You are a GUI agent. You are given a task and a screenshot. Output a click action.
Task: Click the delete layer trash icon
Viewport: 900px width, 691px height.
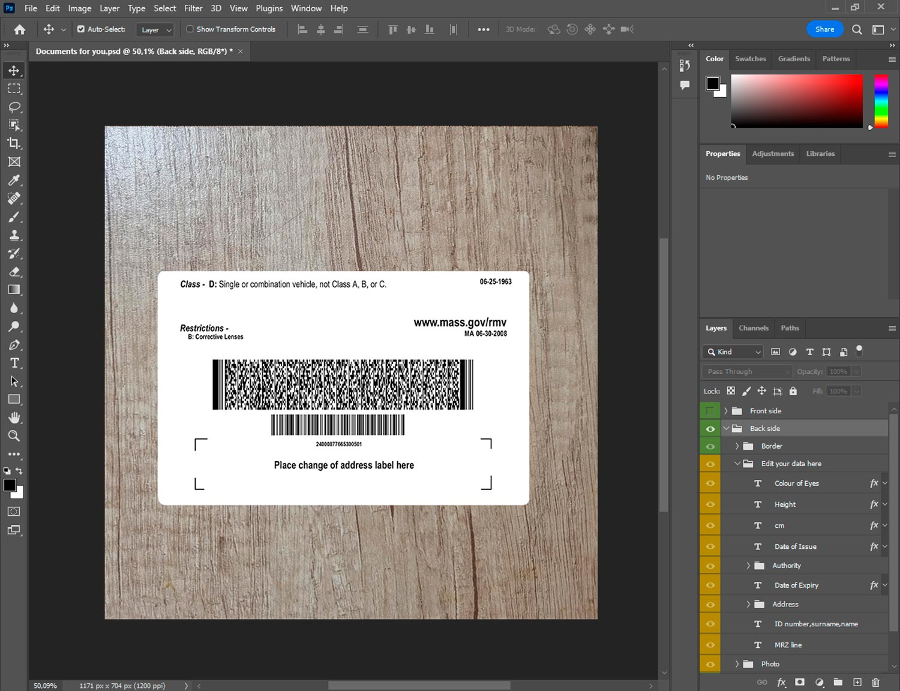pyautogui.click(x=875, y=682)
